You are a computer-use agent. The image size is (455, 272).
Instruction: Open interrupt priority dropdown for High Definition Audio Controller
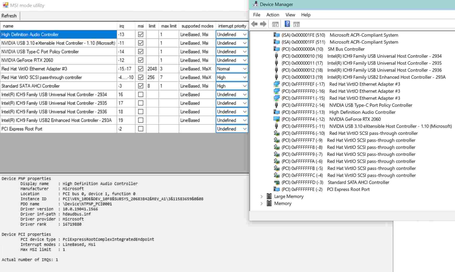pos(232,34)
